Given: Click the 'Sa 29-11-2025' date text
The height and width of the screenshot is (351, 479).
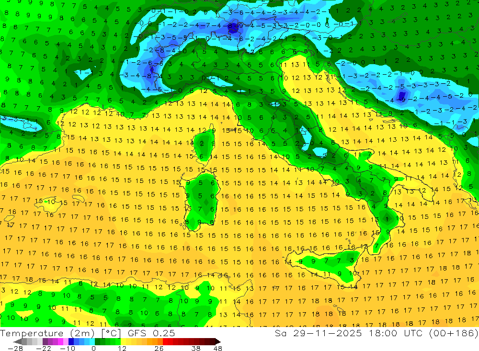Looking at the screenshot, I should point(319,333).
